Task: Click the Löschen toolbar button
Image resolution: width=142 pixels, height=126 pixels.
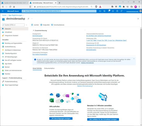Action: pyautogui.click(x=35, y=25)
